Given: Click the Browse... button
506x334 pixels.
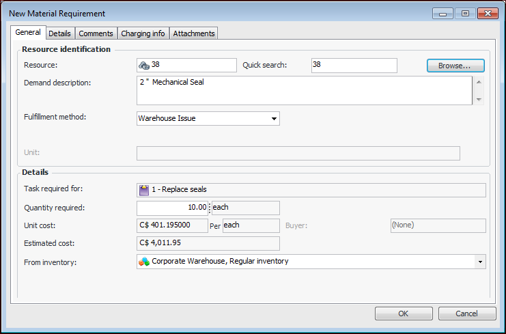Looking at the screenshot, I should (x=455, y=66).
